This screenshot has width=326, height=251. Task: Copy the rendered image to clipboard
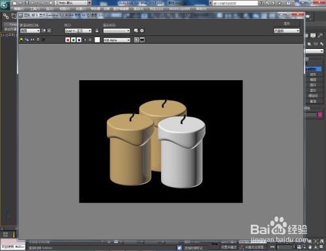click(x=27, y=40)
